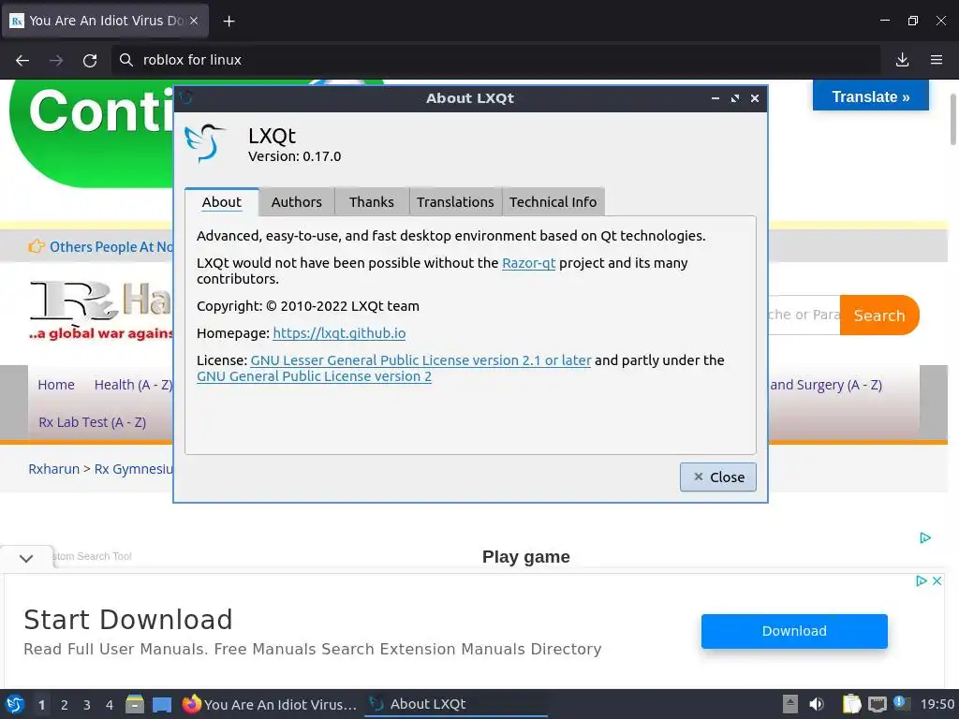Screen dimensions: 959x719
Task: Open the https://lxqt.github.io homepage link
Action: 339,333
